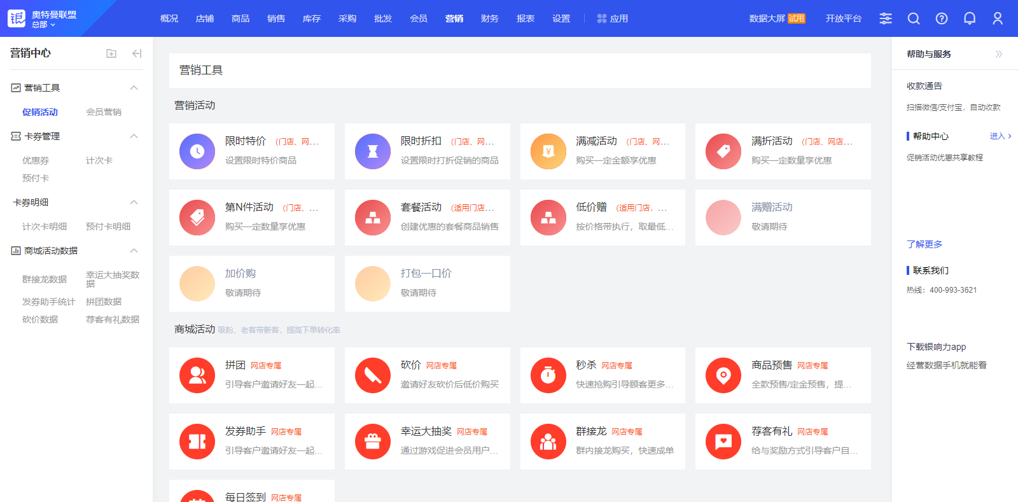Open the display settings sliders icon
The height and width of the screenshot is (502, 1018).
pos(886,18)
